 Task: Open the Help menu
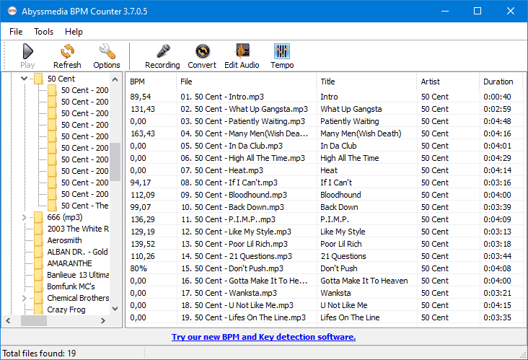(74, 32)
